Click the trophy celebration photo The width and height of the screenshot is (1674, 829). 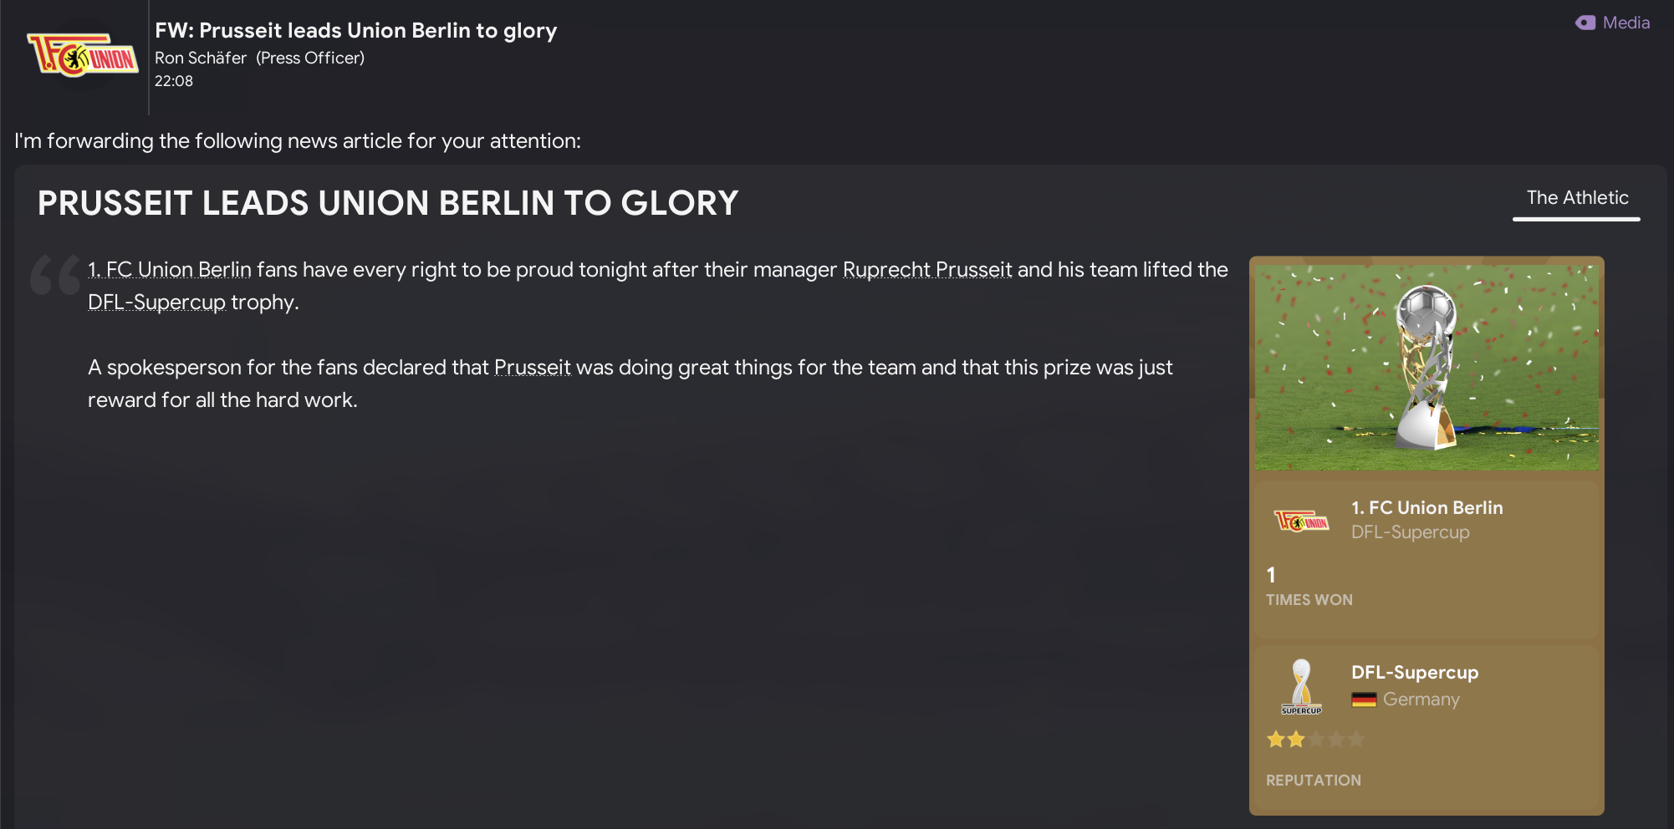[1426, 367]
